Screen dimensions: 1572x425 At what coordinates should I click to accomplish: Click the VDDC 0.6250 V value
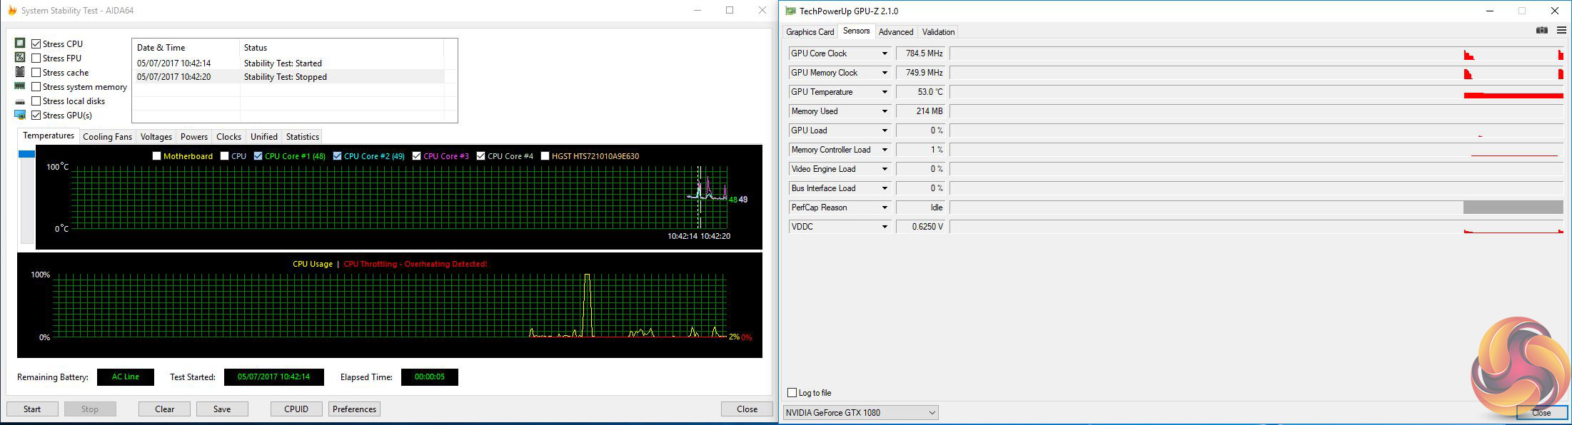[x=921, y=227]
